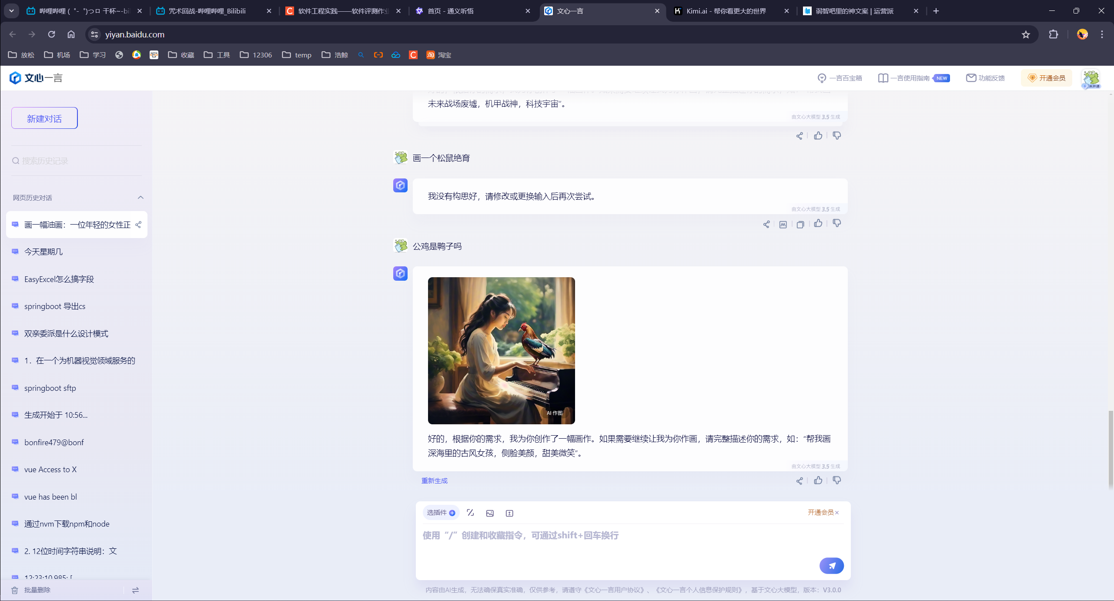The height and width of the screenshot is (601, 1114).
Task: Share the 我没有构思好 reply
Action: click(x=766, y=224)
